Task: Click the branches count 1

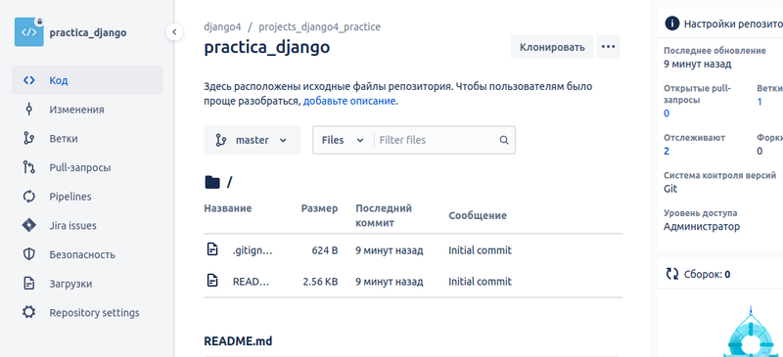Action: coord(760,102)
